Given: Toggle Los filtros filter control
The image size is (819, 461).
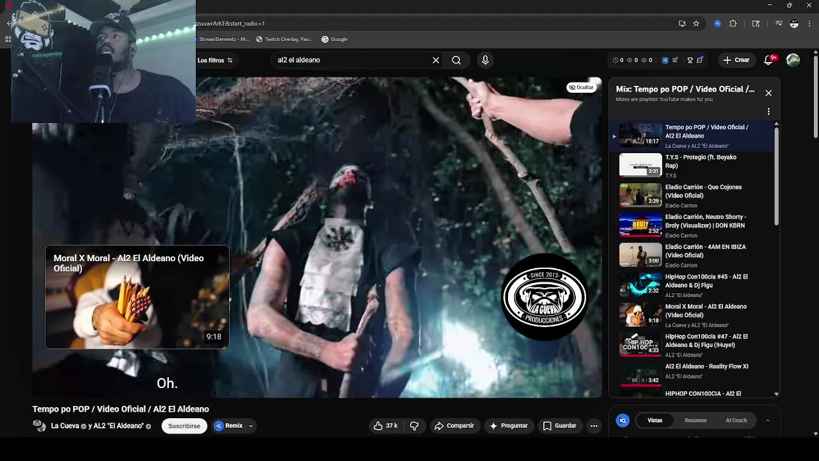Looking at the screenshot, I should (x=215, y=60).
